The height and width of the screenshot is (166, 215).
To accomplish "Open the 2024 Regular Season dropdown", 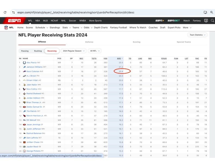I will click(74, 51).
